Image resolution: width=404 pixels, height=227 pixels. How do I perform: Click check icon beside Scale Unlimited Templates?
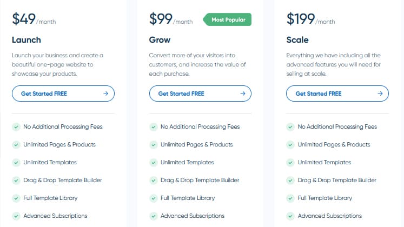click(290, 163)
